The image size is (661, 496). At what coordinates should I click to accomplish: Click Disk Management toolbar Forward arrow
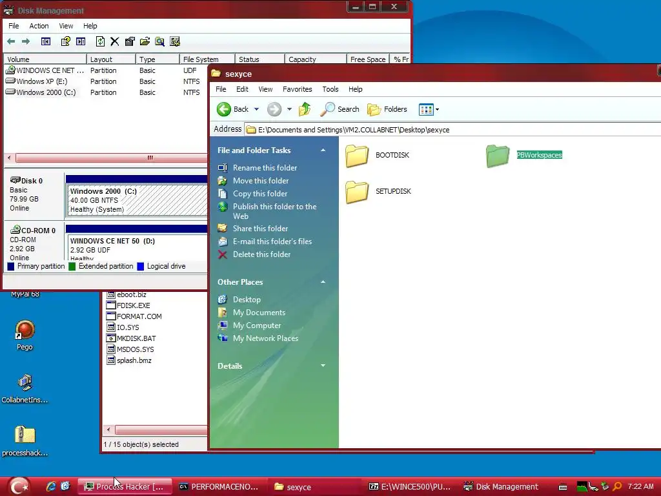click(x=26, y=41)
